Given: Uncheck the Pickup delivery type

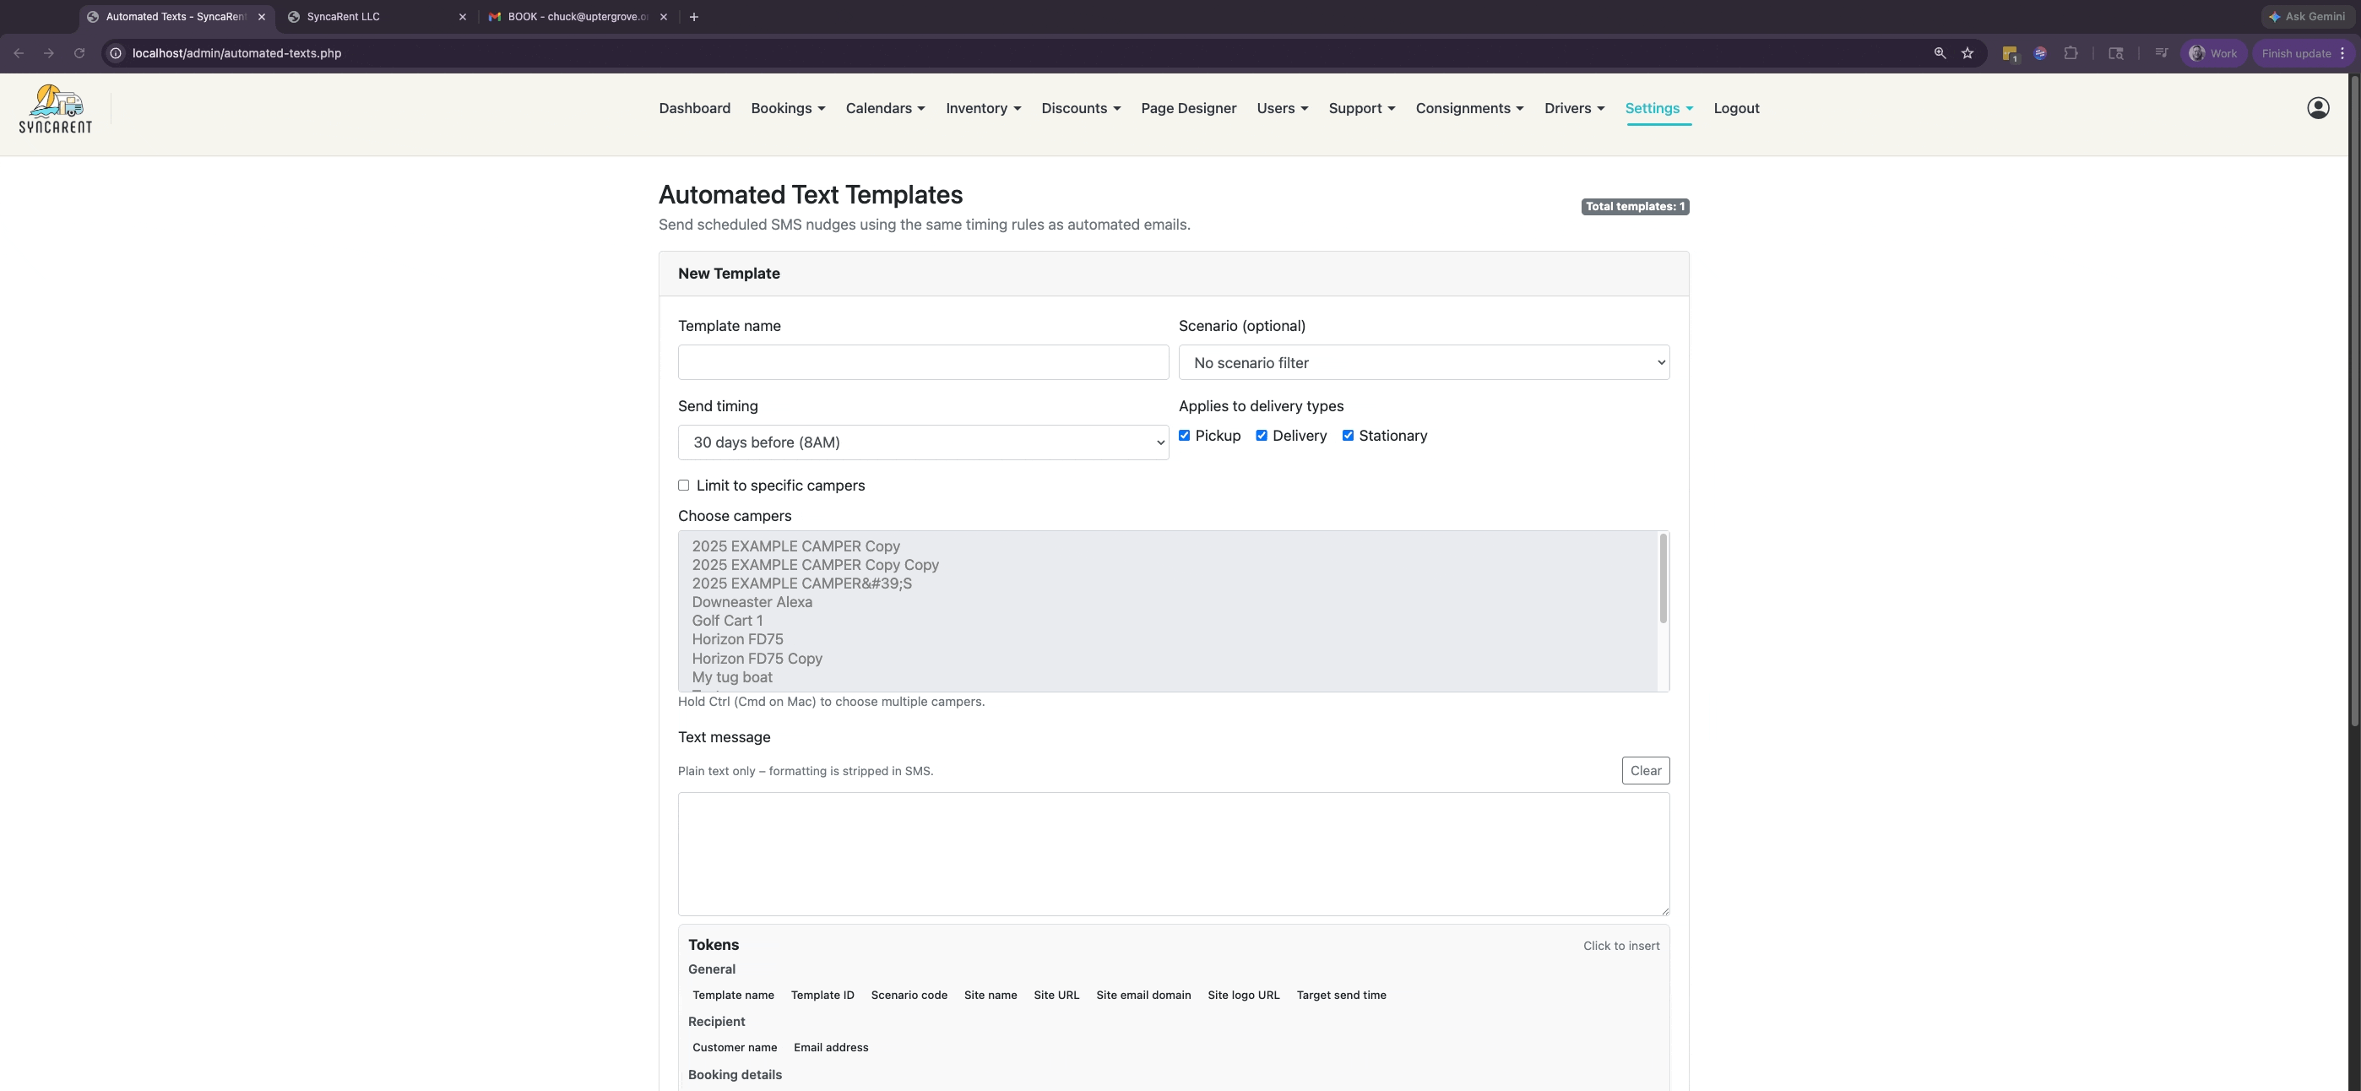Looking at the screenshot, I should click(1184, 436).
